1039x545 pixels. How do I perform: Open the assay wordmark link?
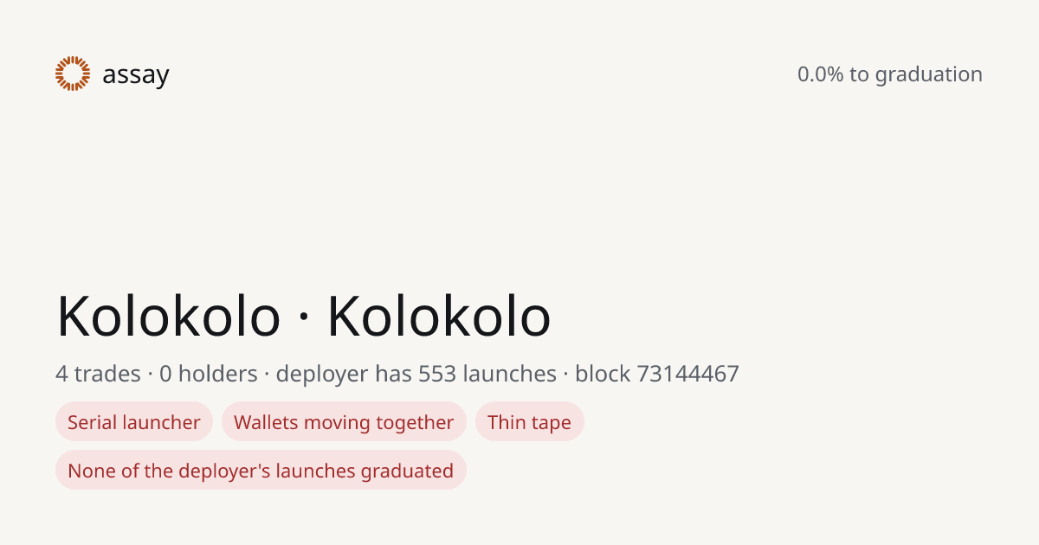point(136,75)
